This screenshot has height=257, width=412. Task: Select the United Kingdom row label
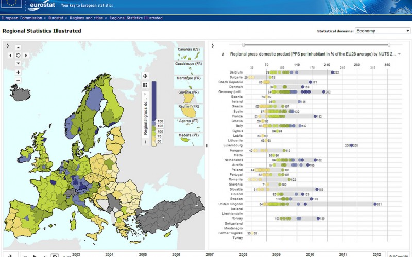pyautogui.click(x=230, y=204)
